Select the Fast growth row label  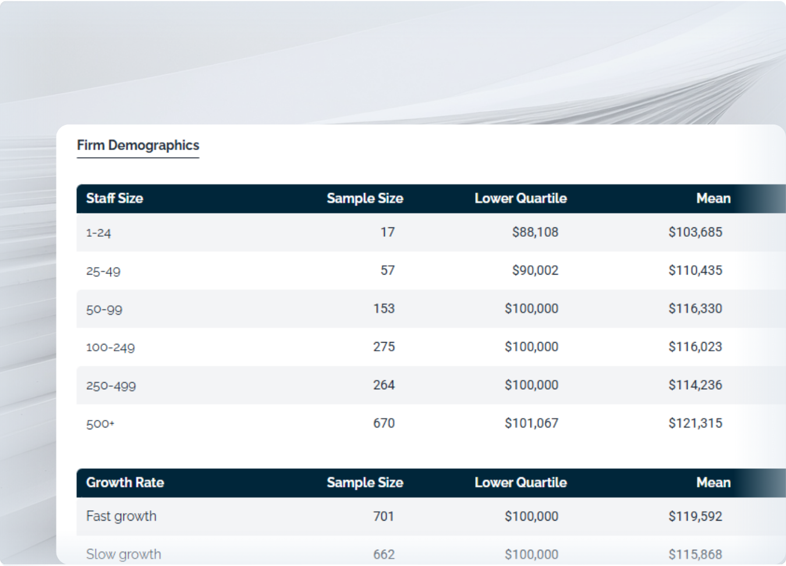[121, 517]
